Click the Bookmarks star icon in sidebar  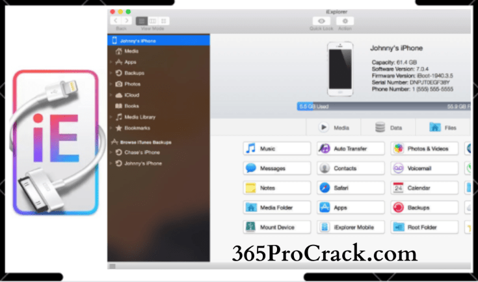click(118, 128)
